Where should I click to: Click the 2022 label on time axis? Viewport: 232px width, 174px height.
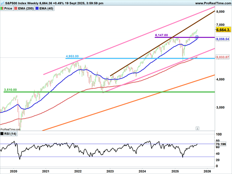point(78,171)
